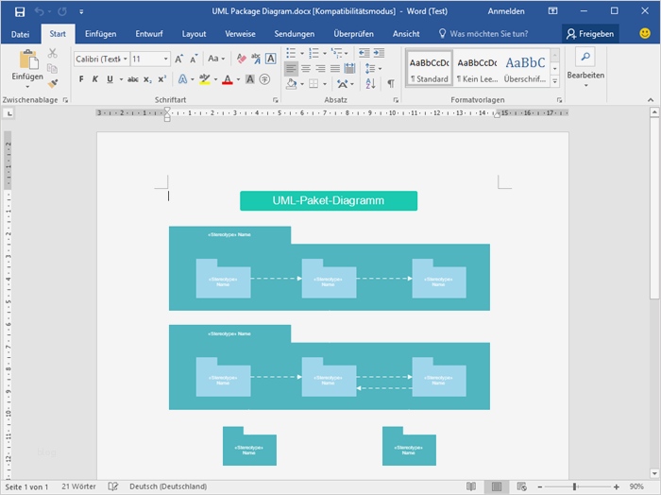Expand the bullet list dropdown arrow
The width and height of the screenshot is (661, 495).
[x=302, y=53]
